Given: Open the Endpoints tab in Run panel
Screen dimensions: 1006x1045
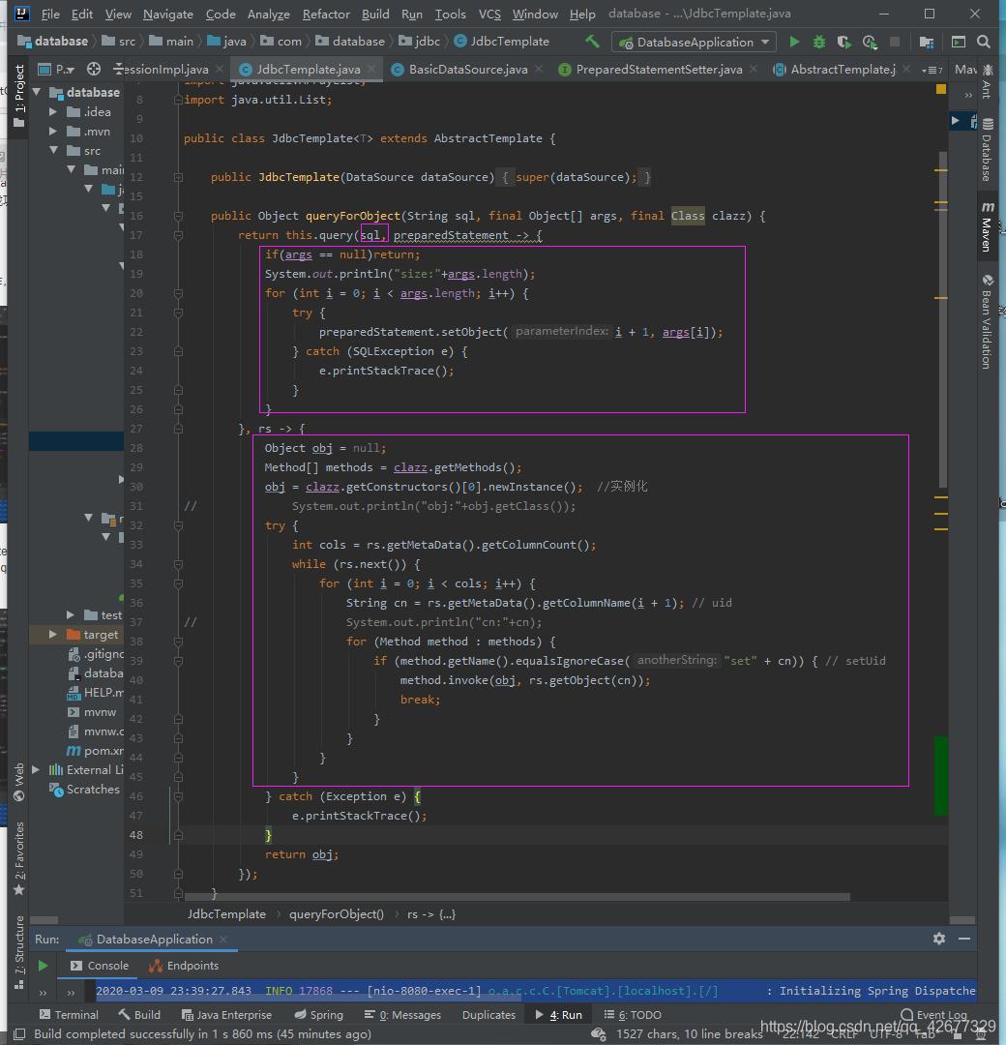Looking at the screenshot, I should click(184, 966).
